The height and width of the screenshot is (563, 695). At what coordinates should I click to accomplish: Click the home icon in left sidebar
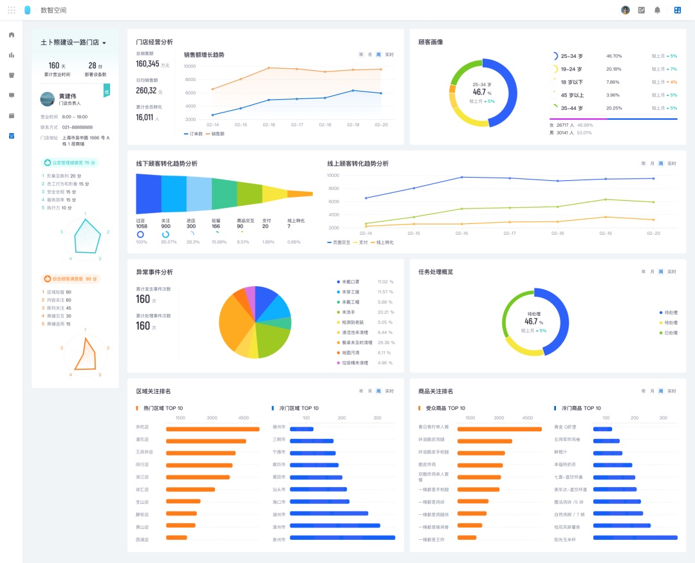pos(11,35)
